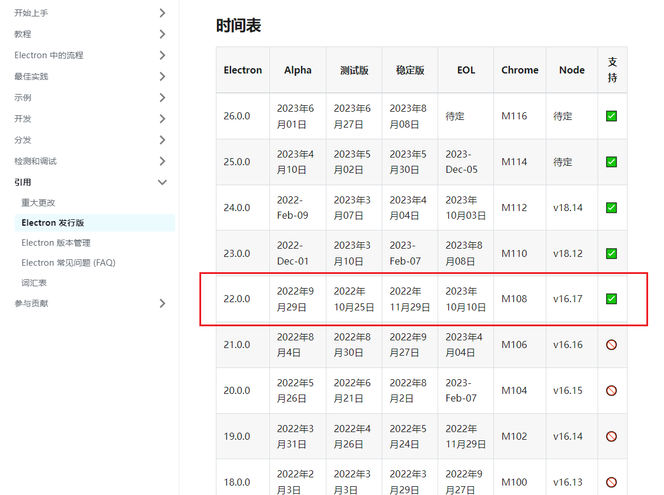Click the green checkmark in the 23.0.0 row
Screen dimensions: 664x495
click(611, 253)
